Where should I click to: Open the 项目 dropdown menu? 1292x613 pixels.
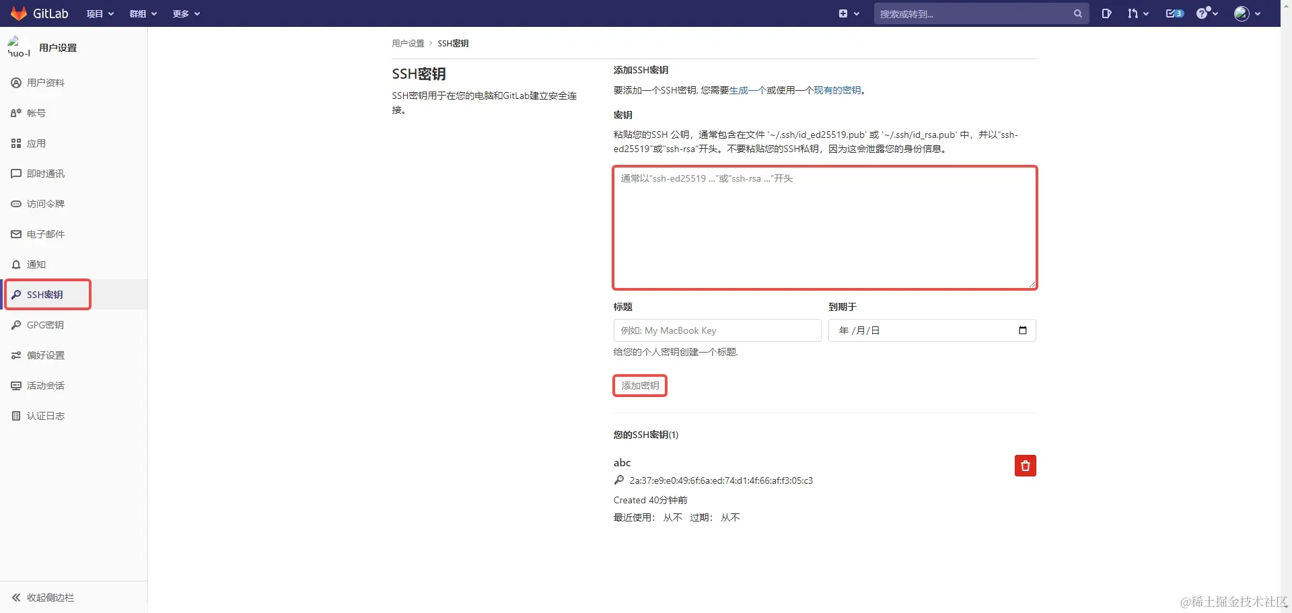[100, 13]
